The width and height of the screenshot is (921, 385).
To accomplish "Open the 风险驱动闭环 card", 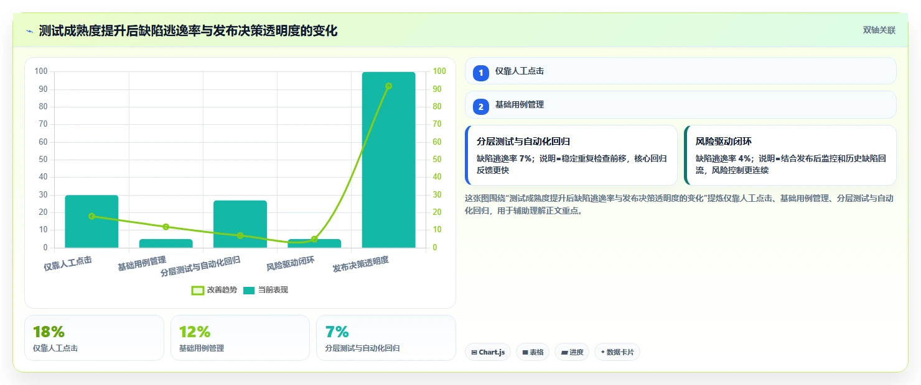I will point(790,155).
